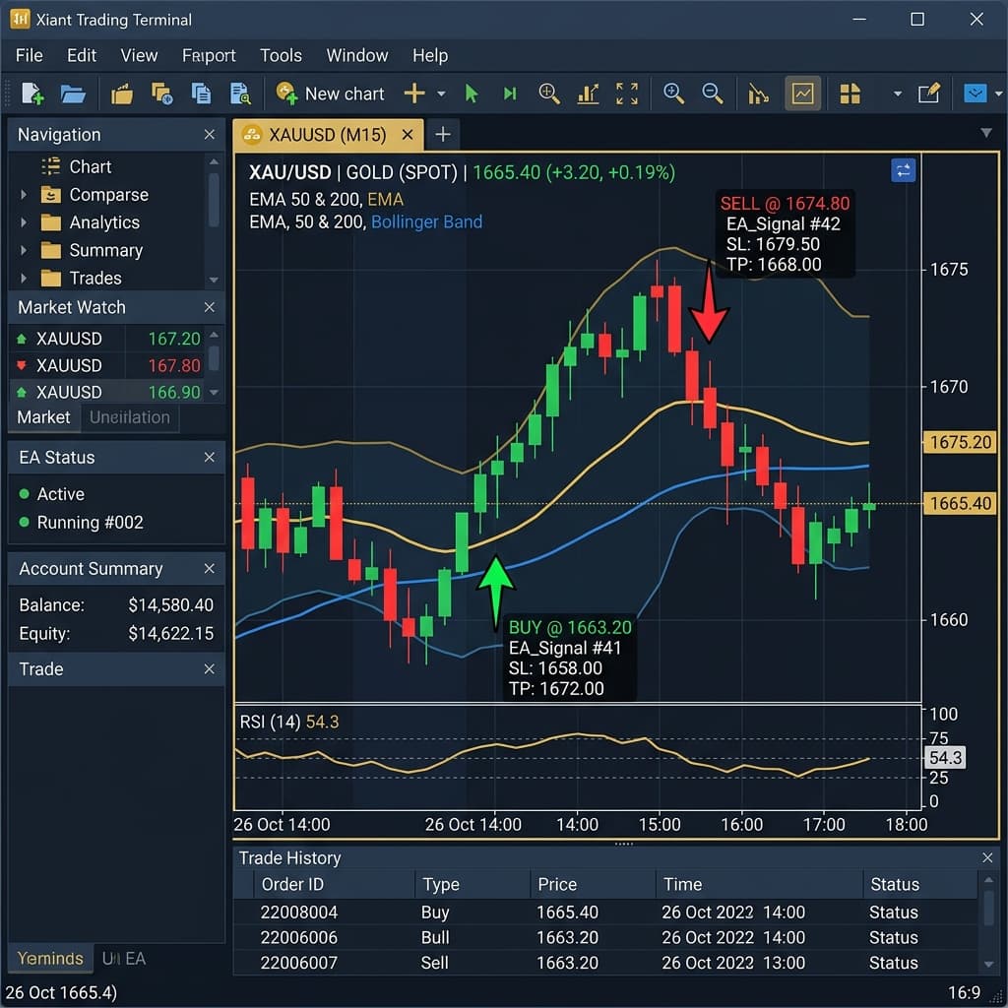The width and height of the screenshot is (1008, 1008).
Task: Close the Market Watch panel
Action: [x=209, y=307]
